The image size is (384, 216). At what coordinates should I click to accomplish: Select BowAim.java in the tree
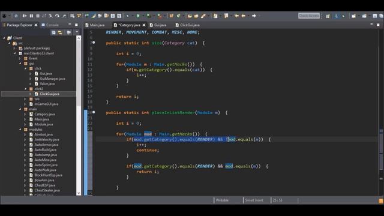tap(44, 180)
